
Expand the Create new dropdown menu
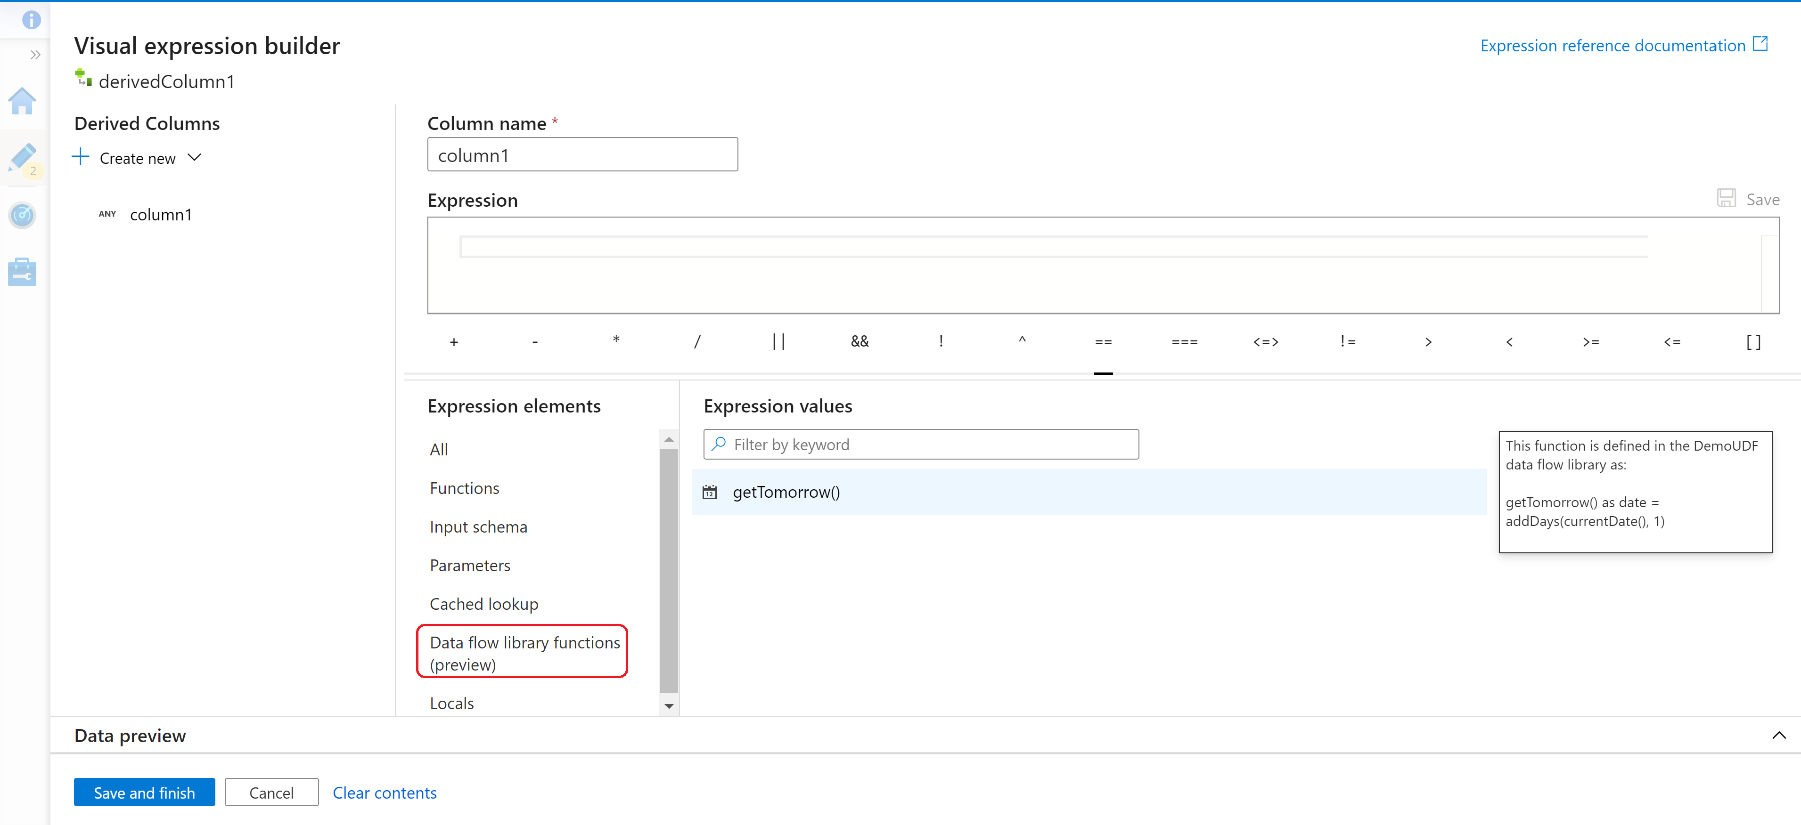(195, 158)
